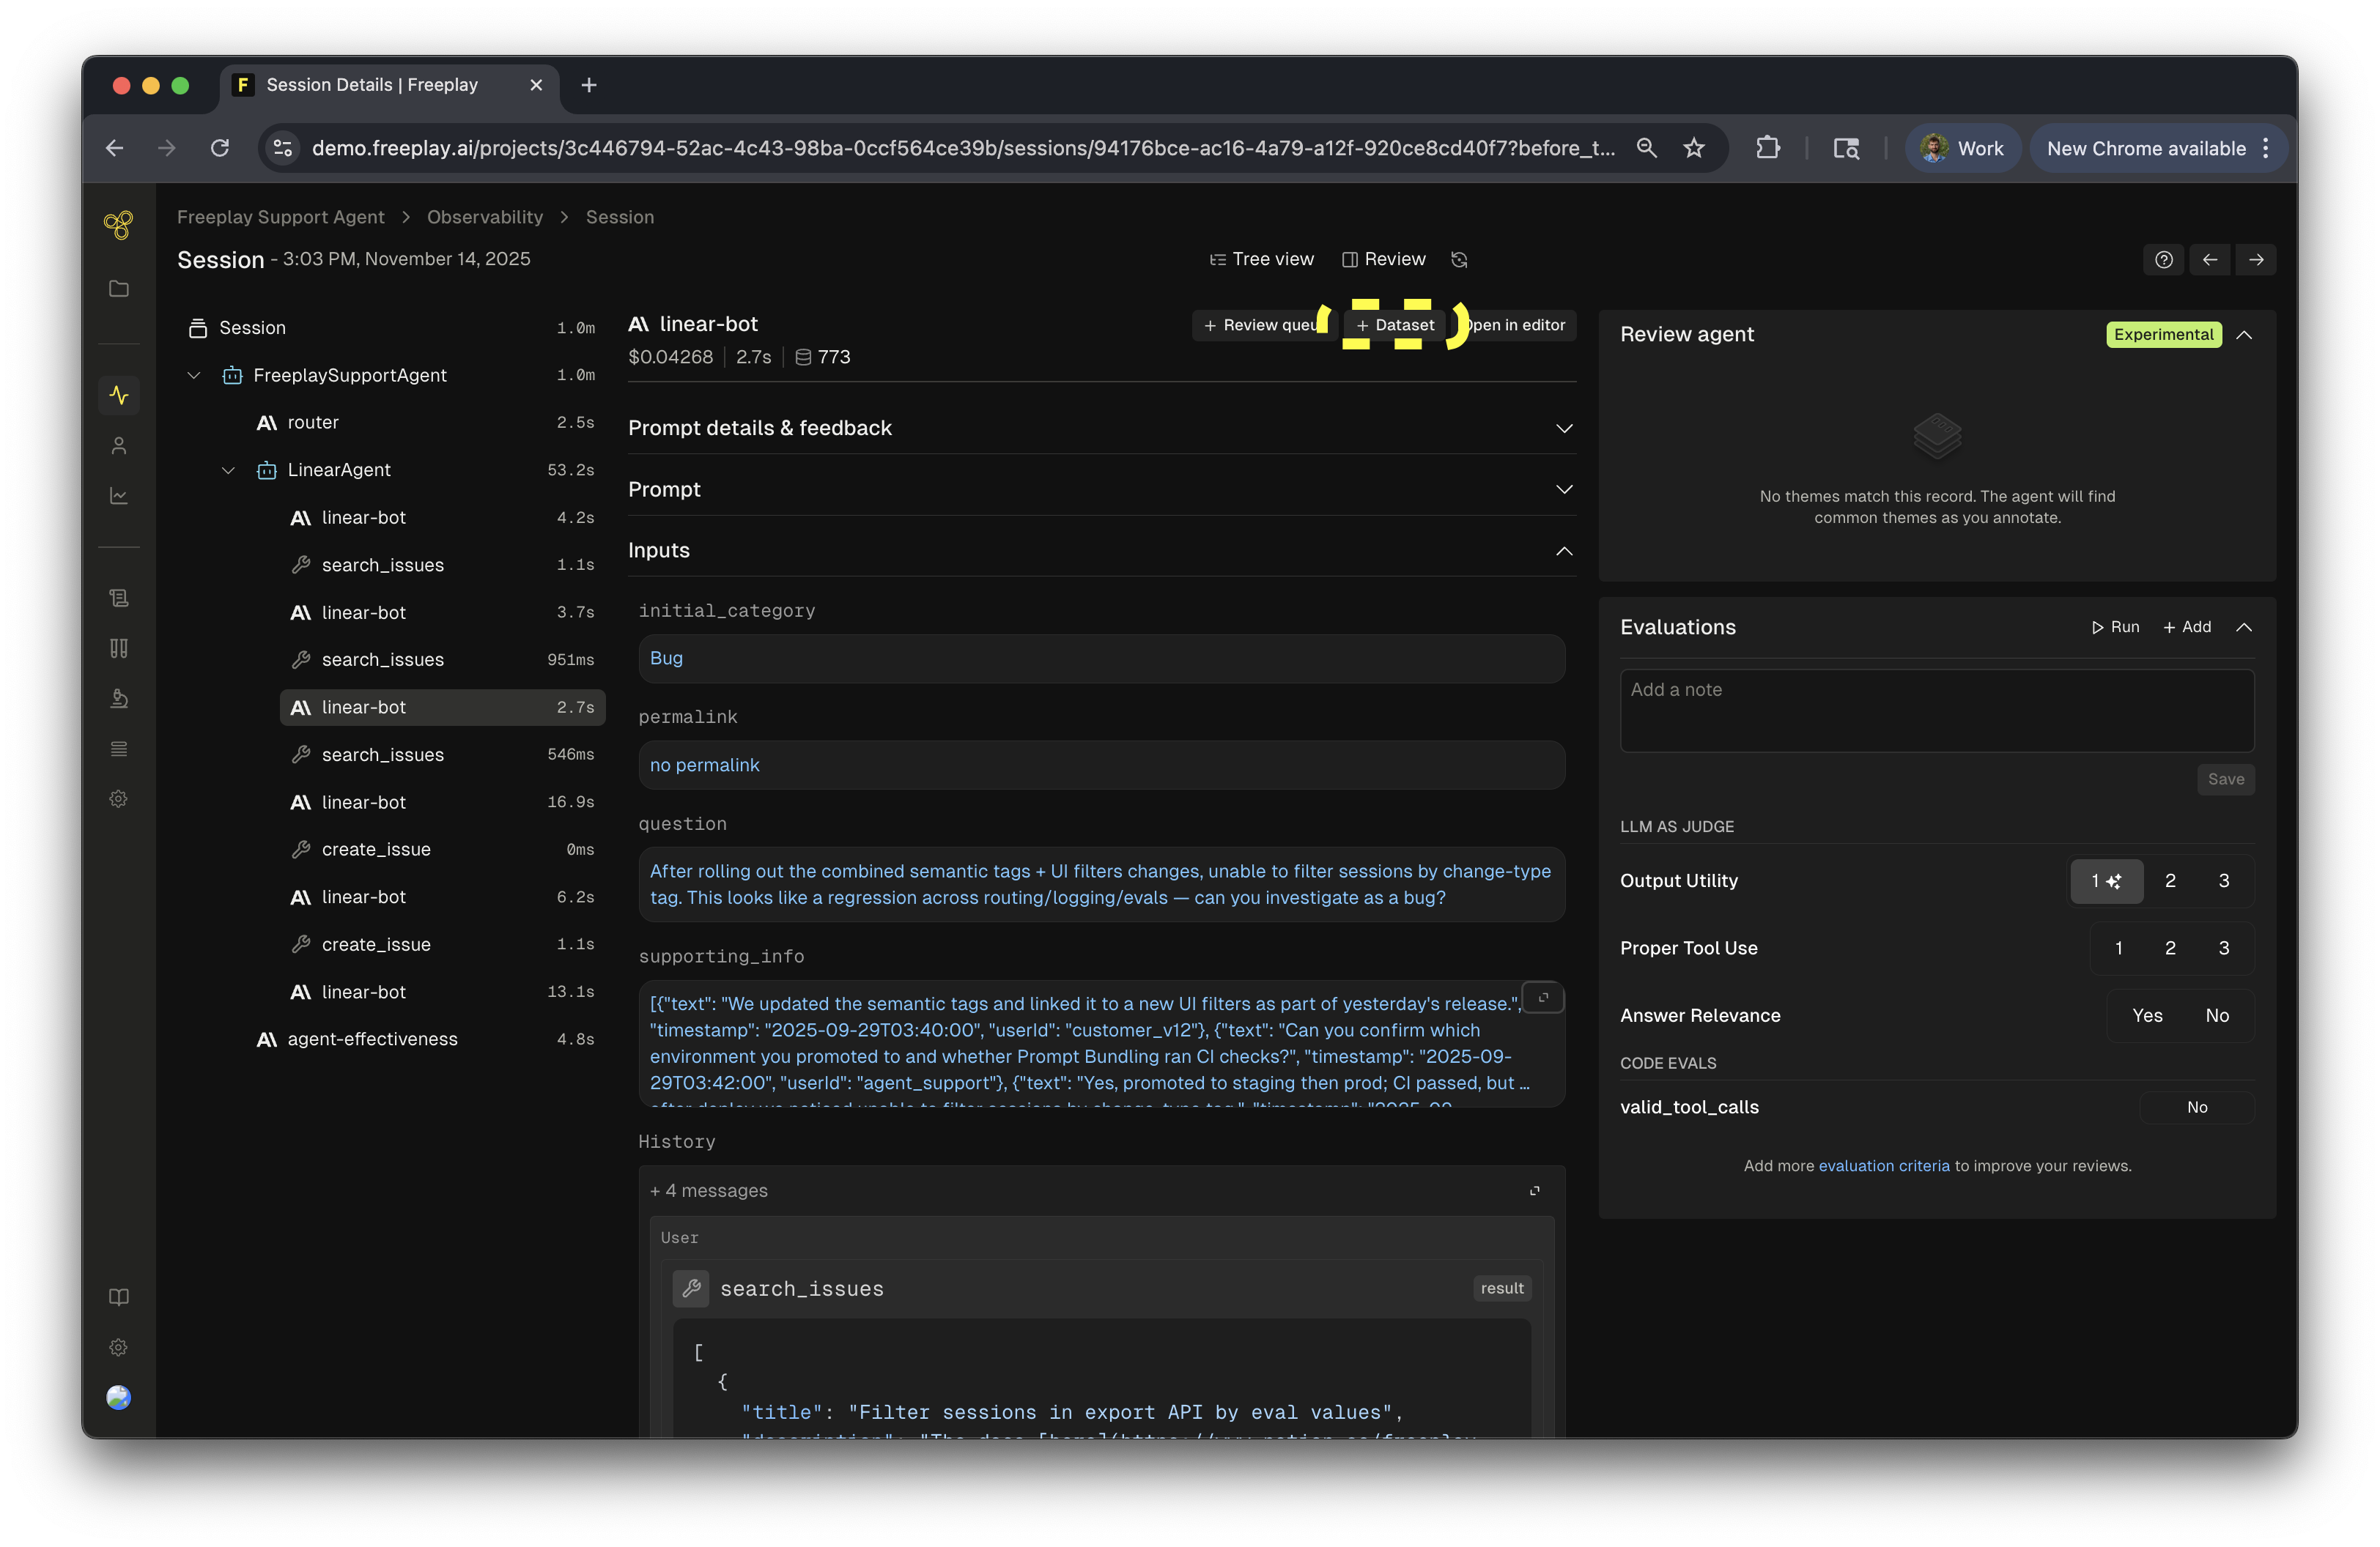
Task: Go to next session with right arrow
Action: point(2256,260)
